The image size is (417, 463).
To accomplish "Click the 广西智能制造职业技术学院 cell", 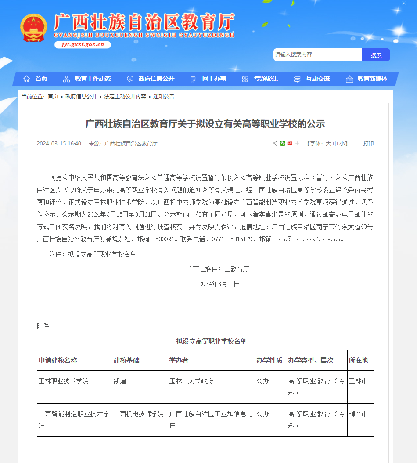I will tap(74, 420).
